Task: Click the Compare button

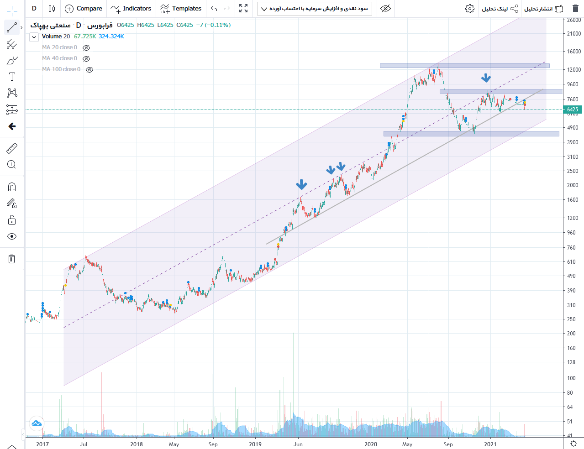Action: [84, 9]
